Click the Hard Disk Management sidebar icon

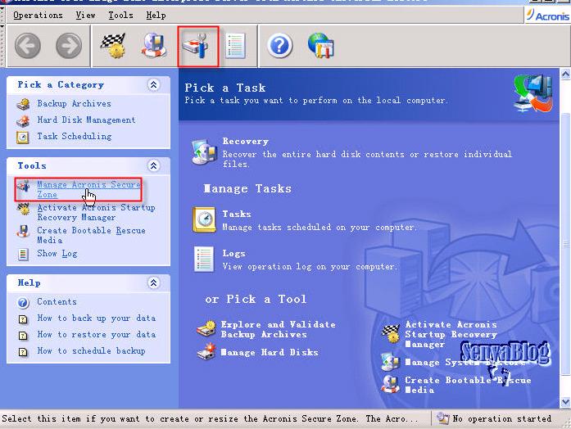[x=23, y=121]
